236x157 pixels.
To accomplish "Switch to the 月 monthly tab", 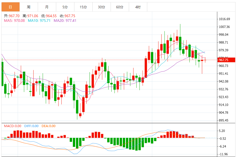I will click(x=47, y=7).
